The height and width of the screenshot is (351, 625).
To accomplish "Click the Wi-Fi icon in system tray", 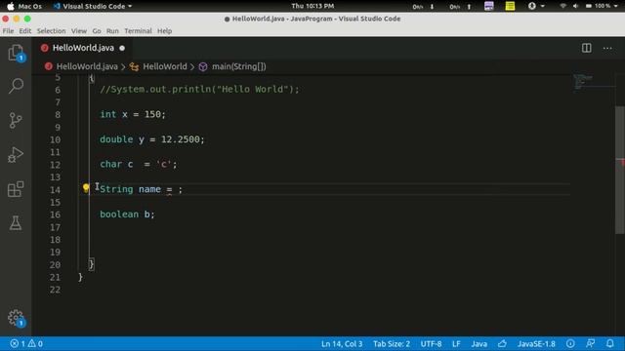I will (x=562, y=6).
